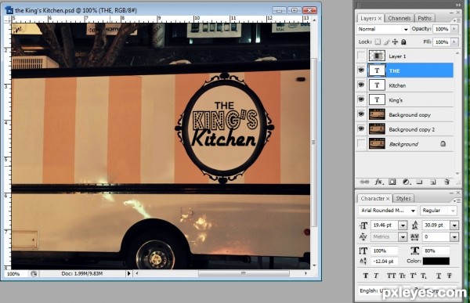Open the Layers panel options menu

coord(457,20)
